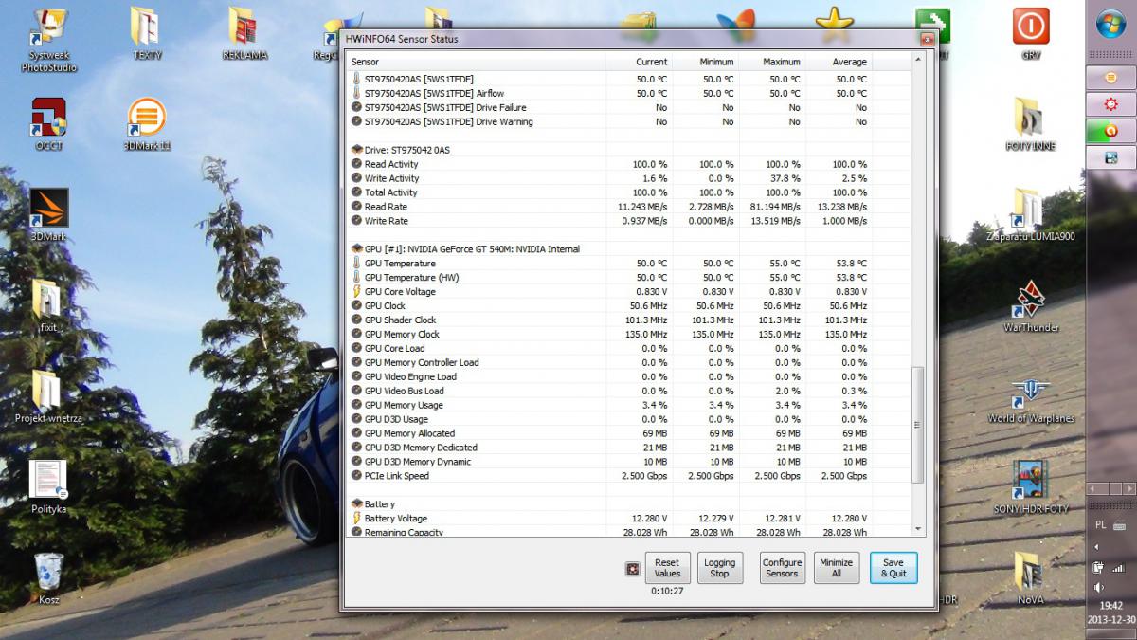1137x640 pixels.
Task: Select the PCIe Link Speed row
Action: pos(630,476)
